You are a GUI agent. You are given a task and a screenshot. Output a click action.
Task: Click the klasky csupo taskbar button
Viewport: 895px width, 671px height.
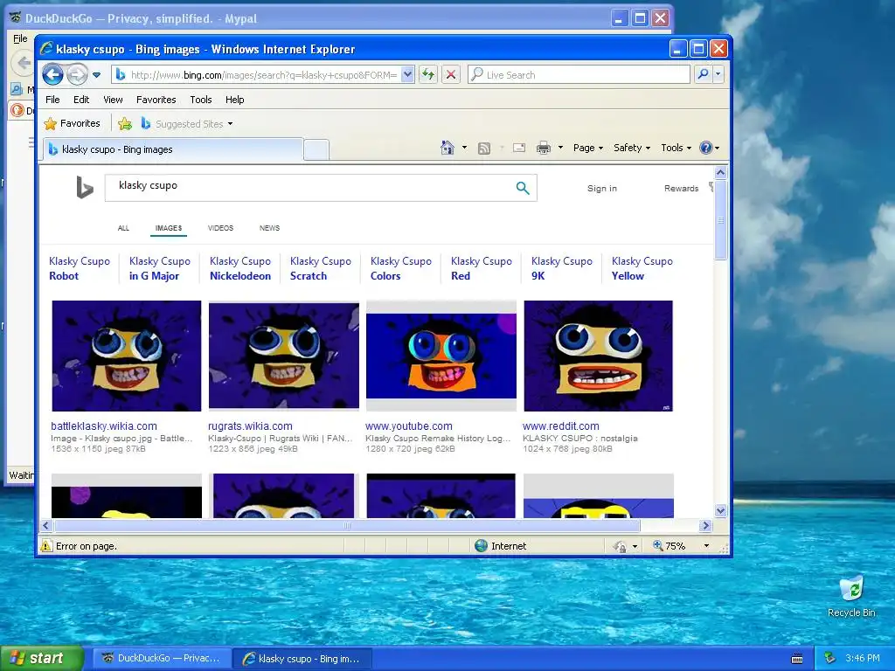pyautogui.click(x=302, y=659)
